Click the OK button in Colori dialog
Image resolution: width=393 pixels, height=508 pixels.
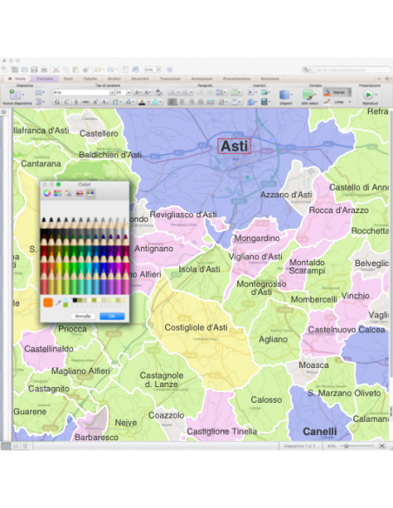pyautogui.click(x=112, y=316)
